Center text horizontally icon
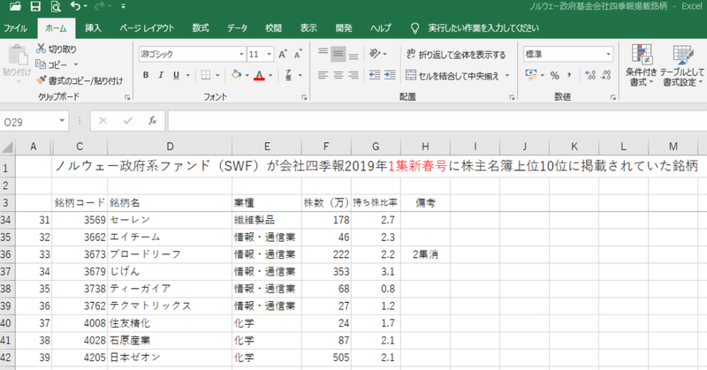The image size is (707, 370). click(x=338, y=75)
